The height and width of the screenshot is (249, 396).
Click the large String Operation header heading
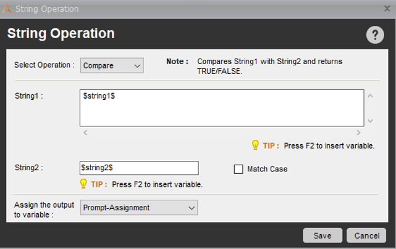click(x=61, y=34)
